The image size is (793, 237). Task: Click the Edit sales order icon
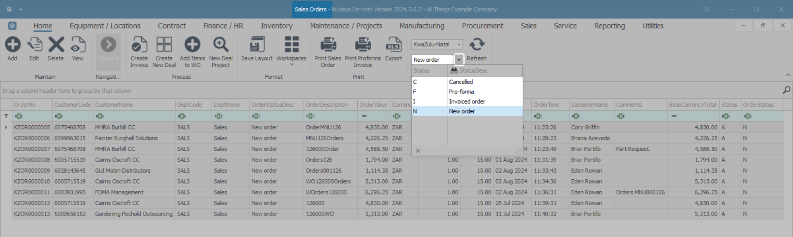pos(34,45)
